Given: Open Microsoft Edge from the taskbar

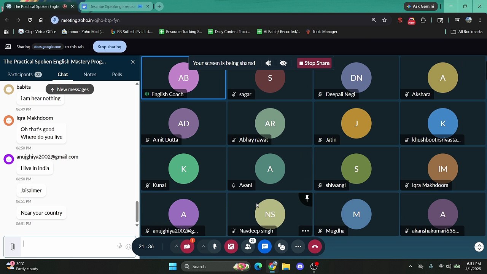Looking at the screenshot, I should point(258,266).
